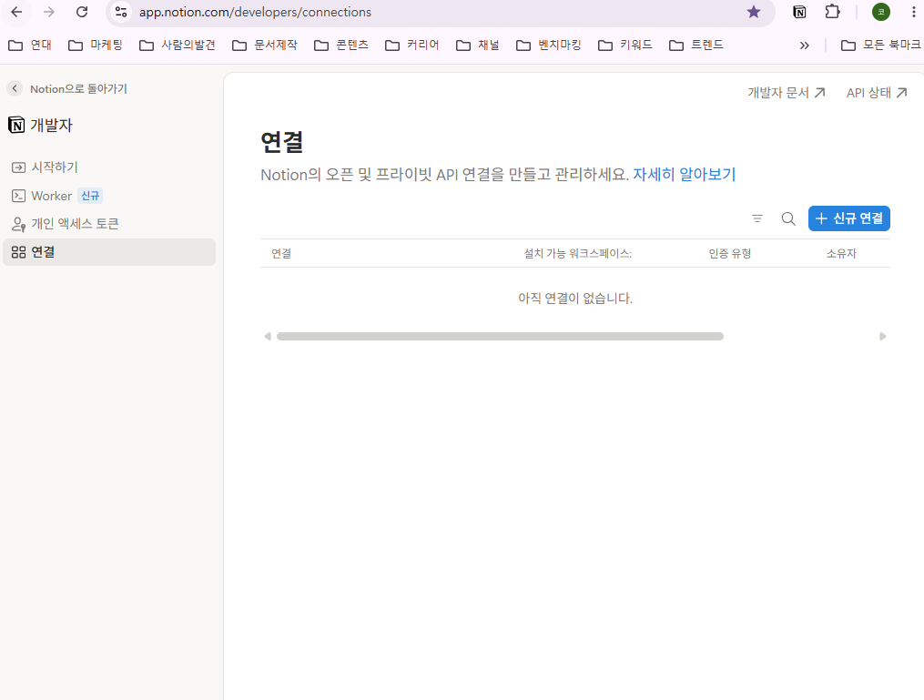Click the 소유자 column header
924x700 pixels.
pos(841,253)
